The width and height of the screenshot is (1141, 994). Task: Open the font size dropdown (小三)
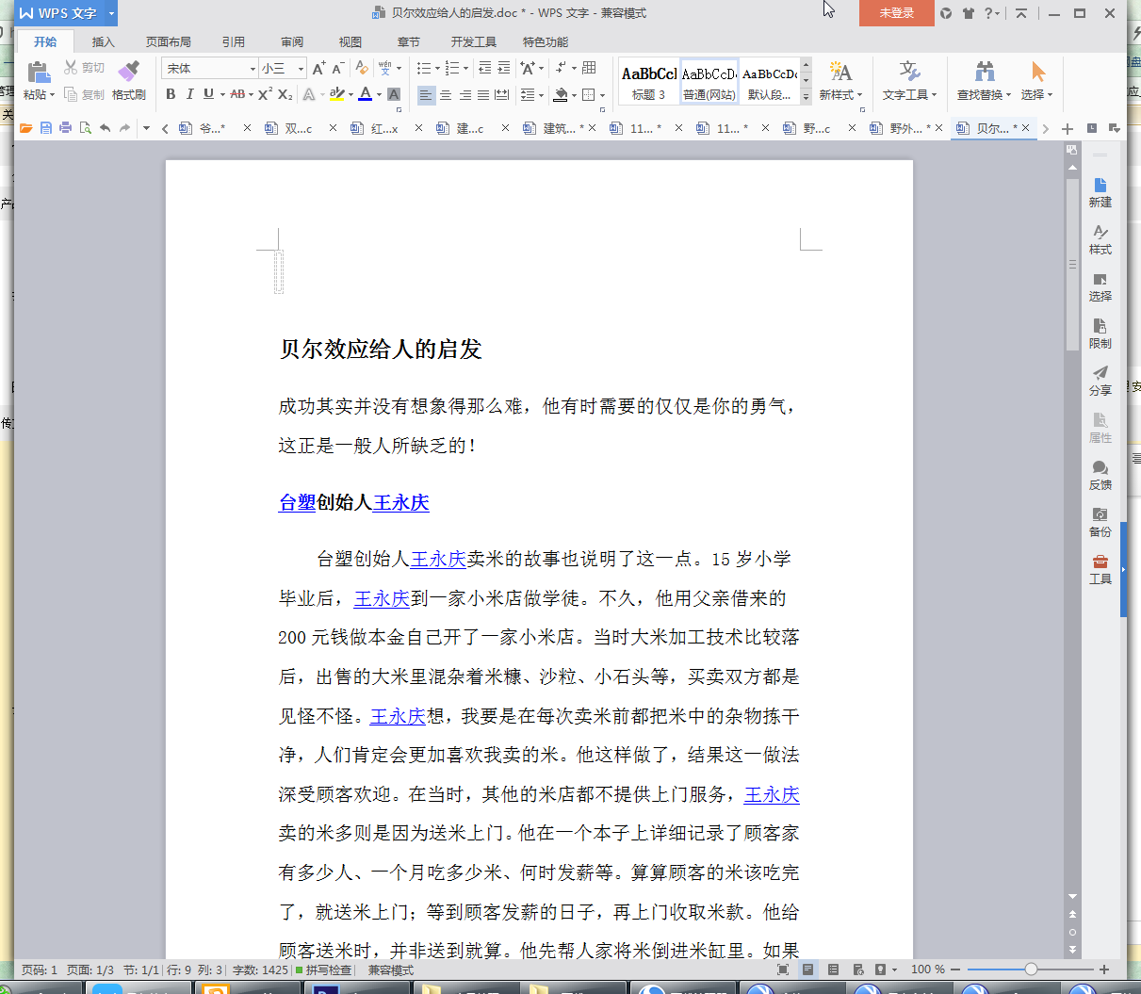(301, 68)
